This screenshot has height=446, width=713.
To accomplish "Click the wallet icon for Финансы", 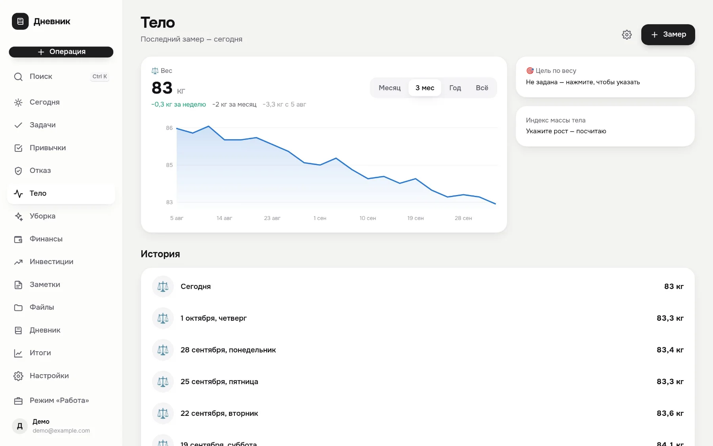I will [x=18, y=239].
